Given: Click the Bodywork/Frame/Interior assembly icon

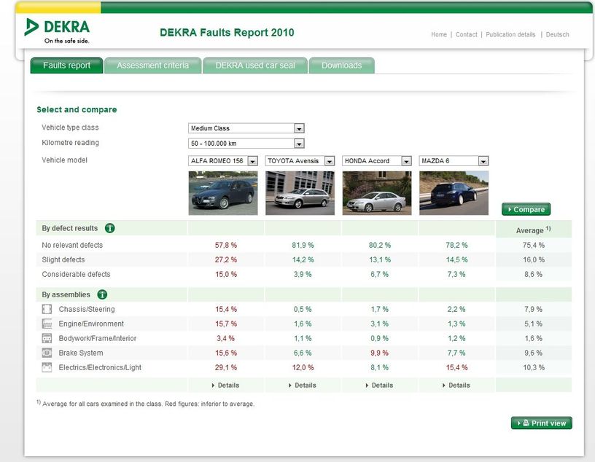Looking at the screenshot, I should pos(47,338).
